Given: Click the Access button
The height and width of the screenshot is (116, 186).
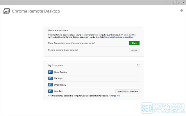Looking at the screenshot, I should (134, 50).
